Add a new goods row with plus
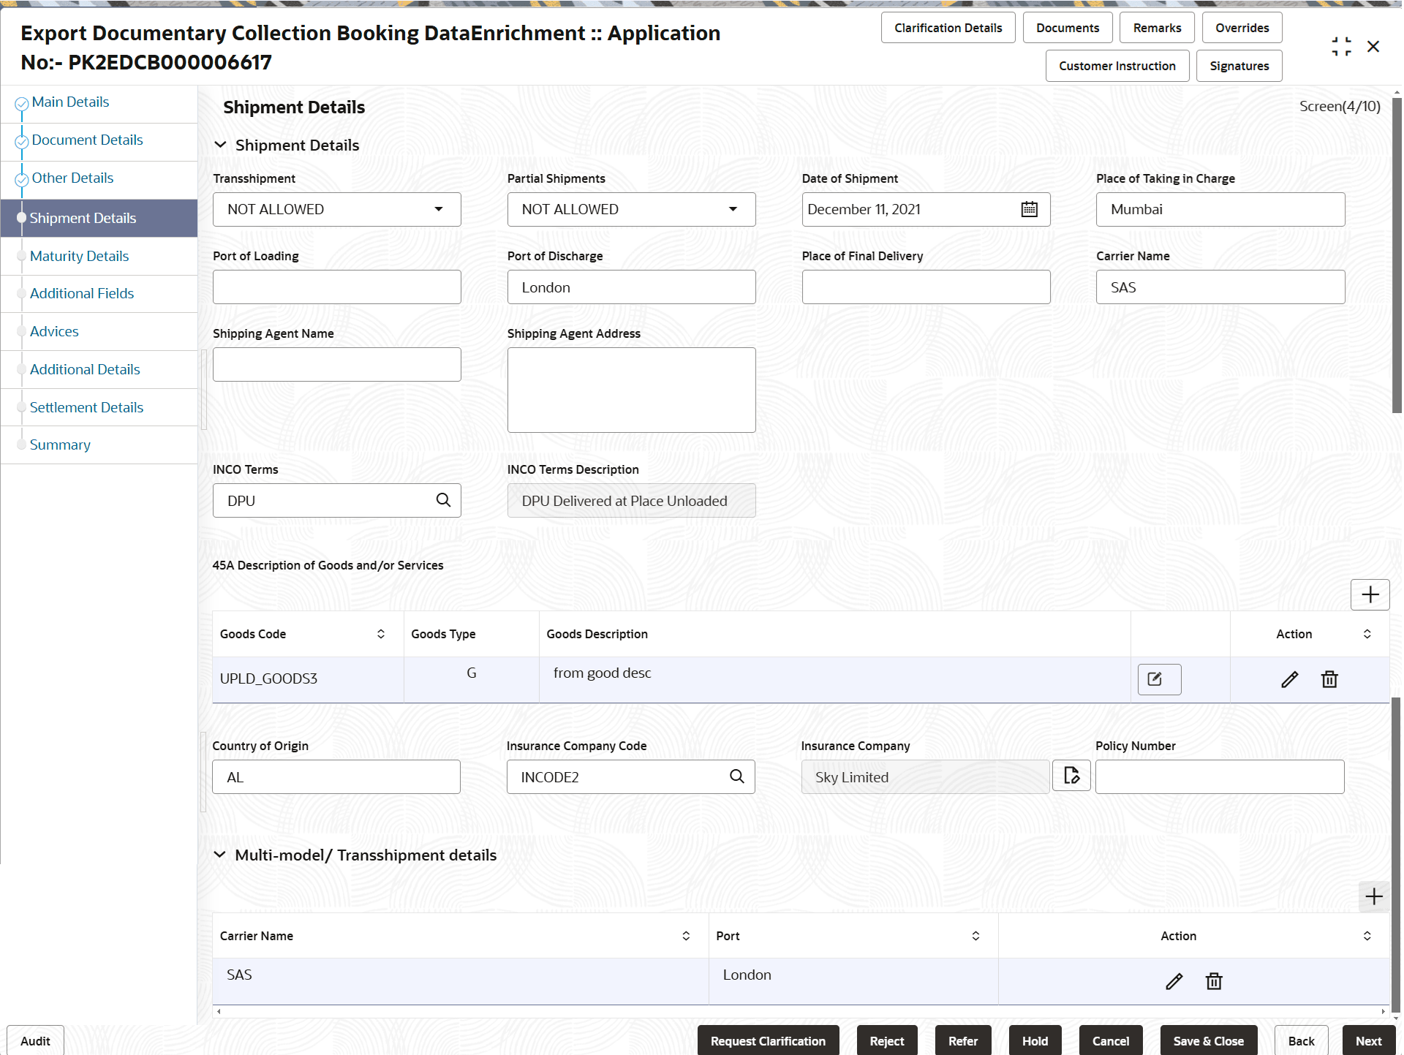 tap(1370, 594)
